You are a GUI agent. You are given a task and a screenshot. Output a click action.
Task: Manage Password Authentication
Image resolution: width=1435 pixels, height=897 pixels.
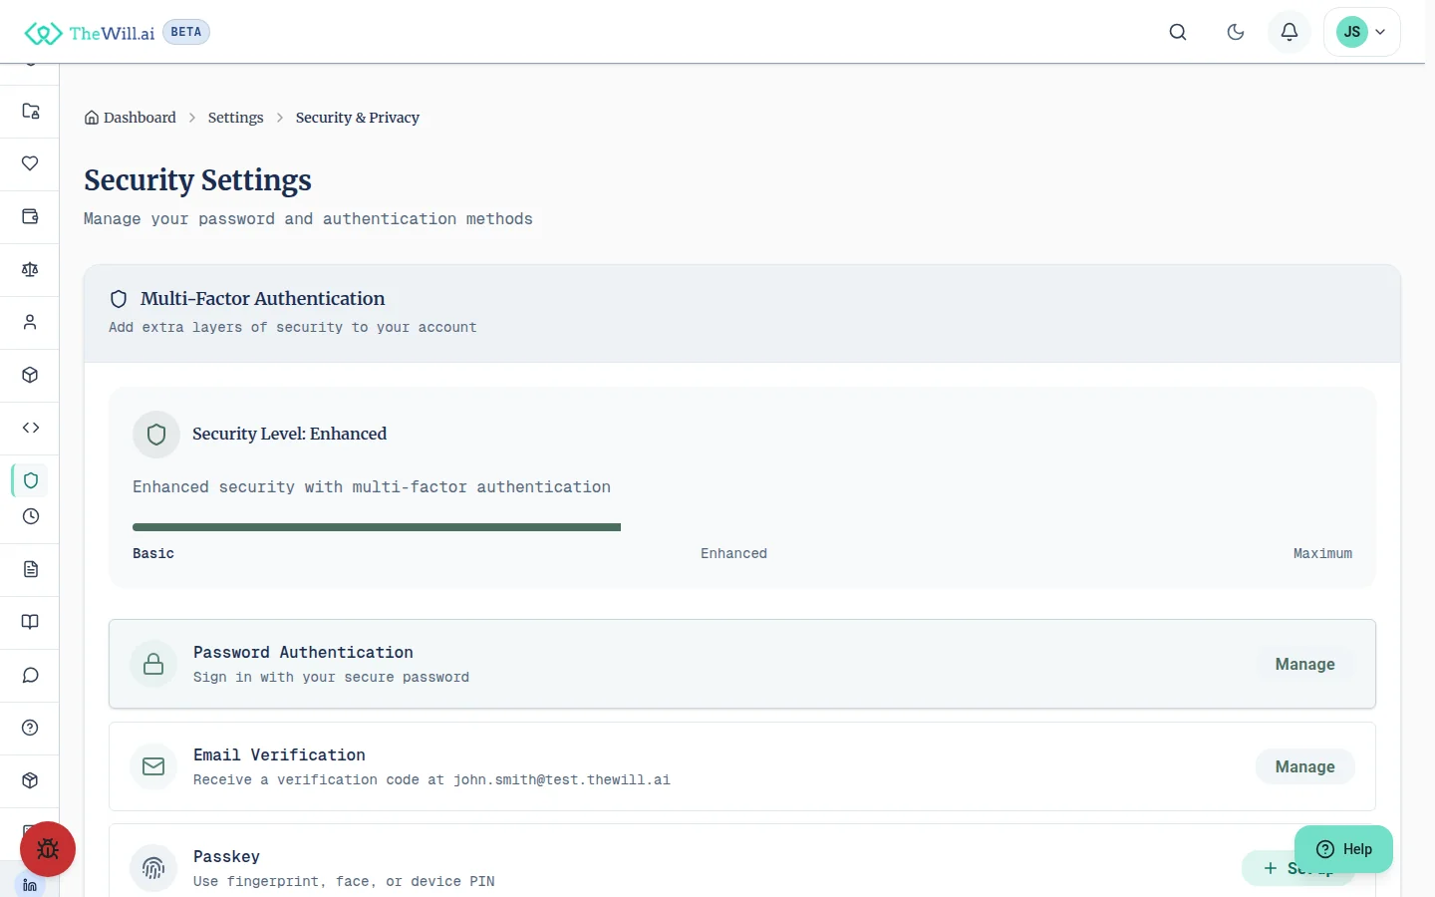click(x=1304, y=664)
